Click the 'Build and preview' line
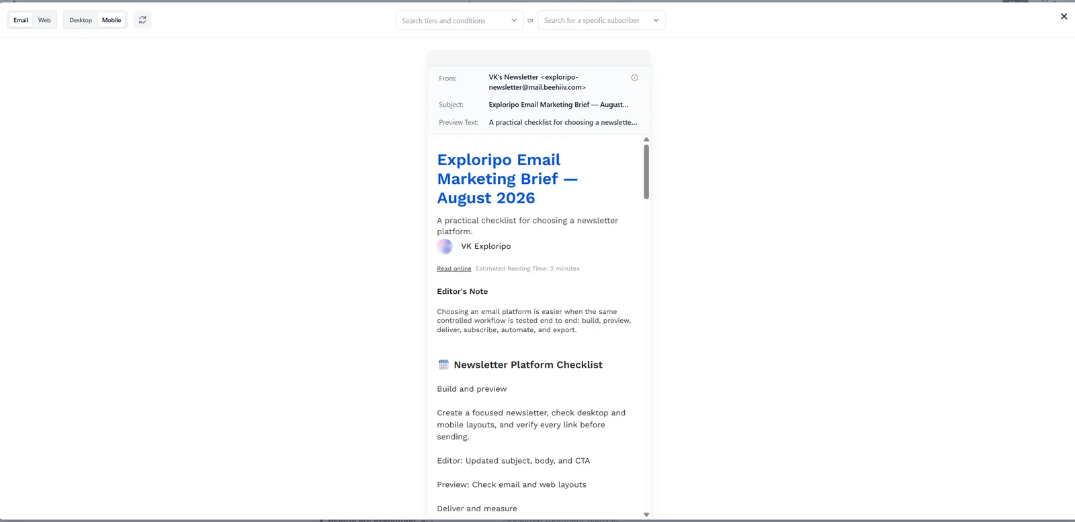 click(x=472, y=389)
